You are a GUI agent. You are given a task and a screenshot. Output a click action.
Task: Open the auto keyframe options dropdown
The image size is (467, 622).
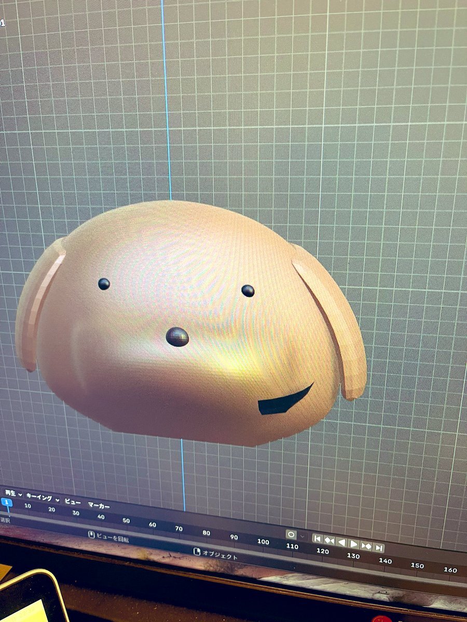(x=303, y=536)
